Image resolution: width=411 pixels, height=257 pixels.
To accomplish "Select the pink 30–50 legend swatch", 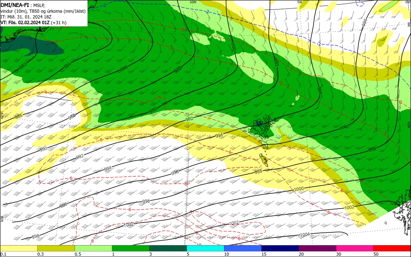I will pos(355,248).
